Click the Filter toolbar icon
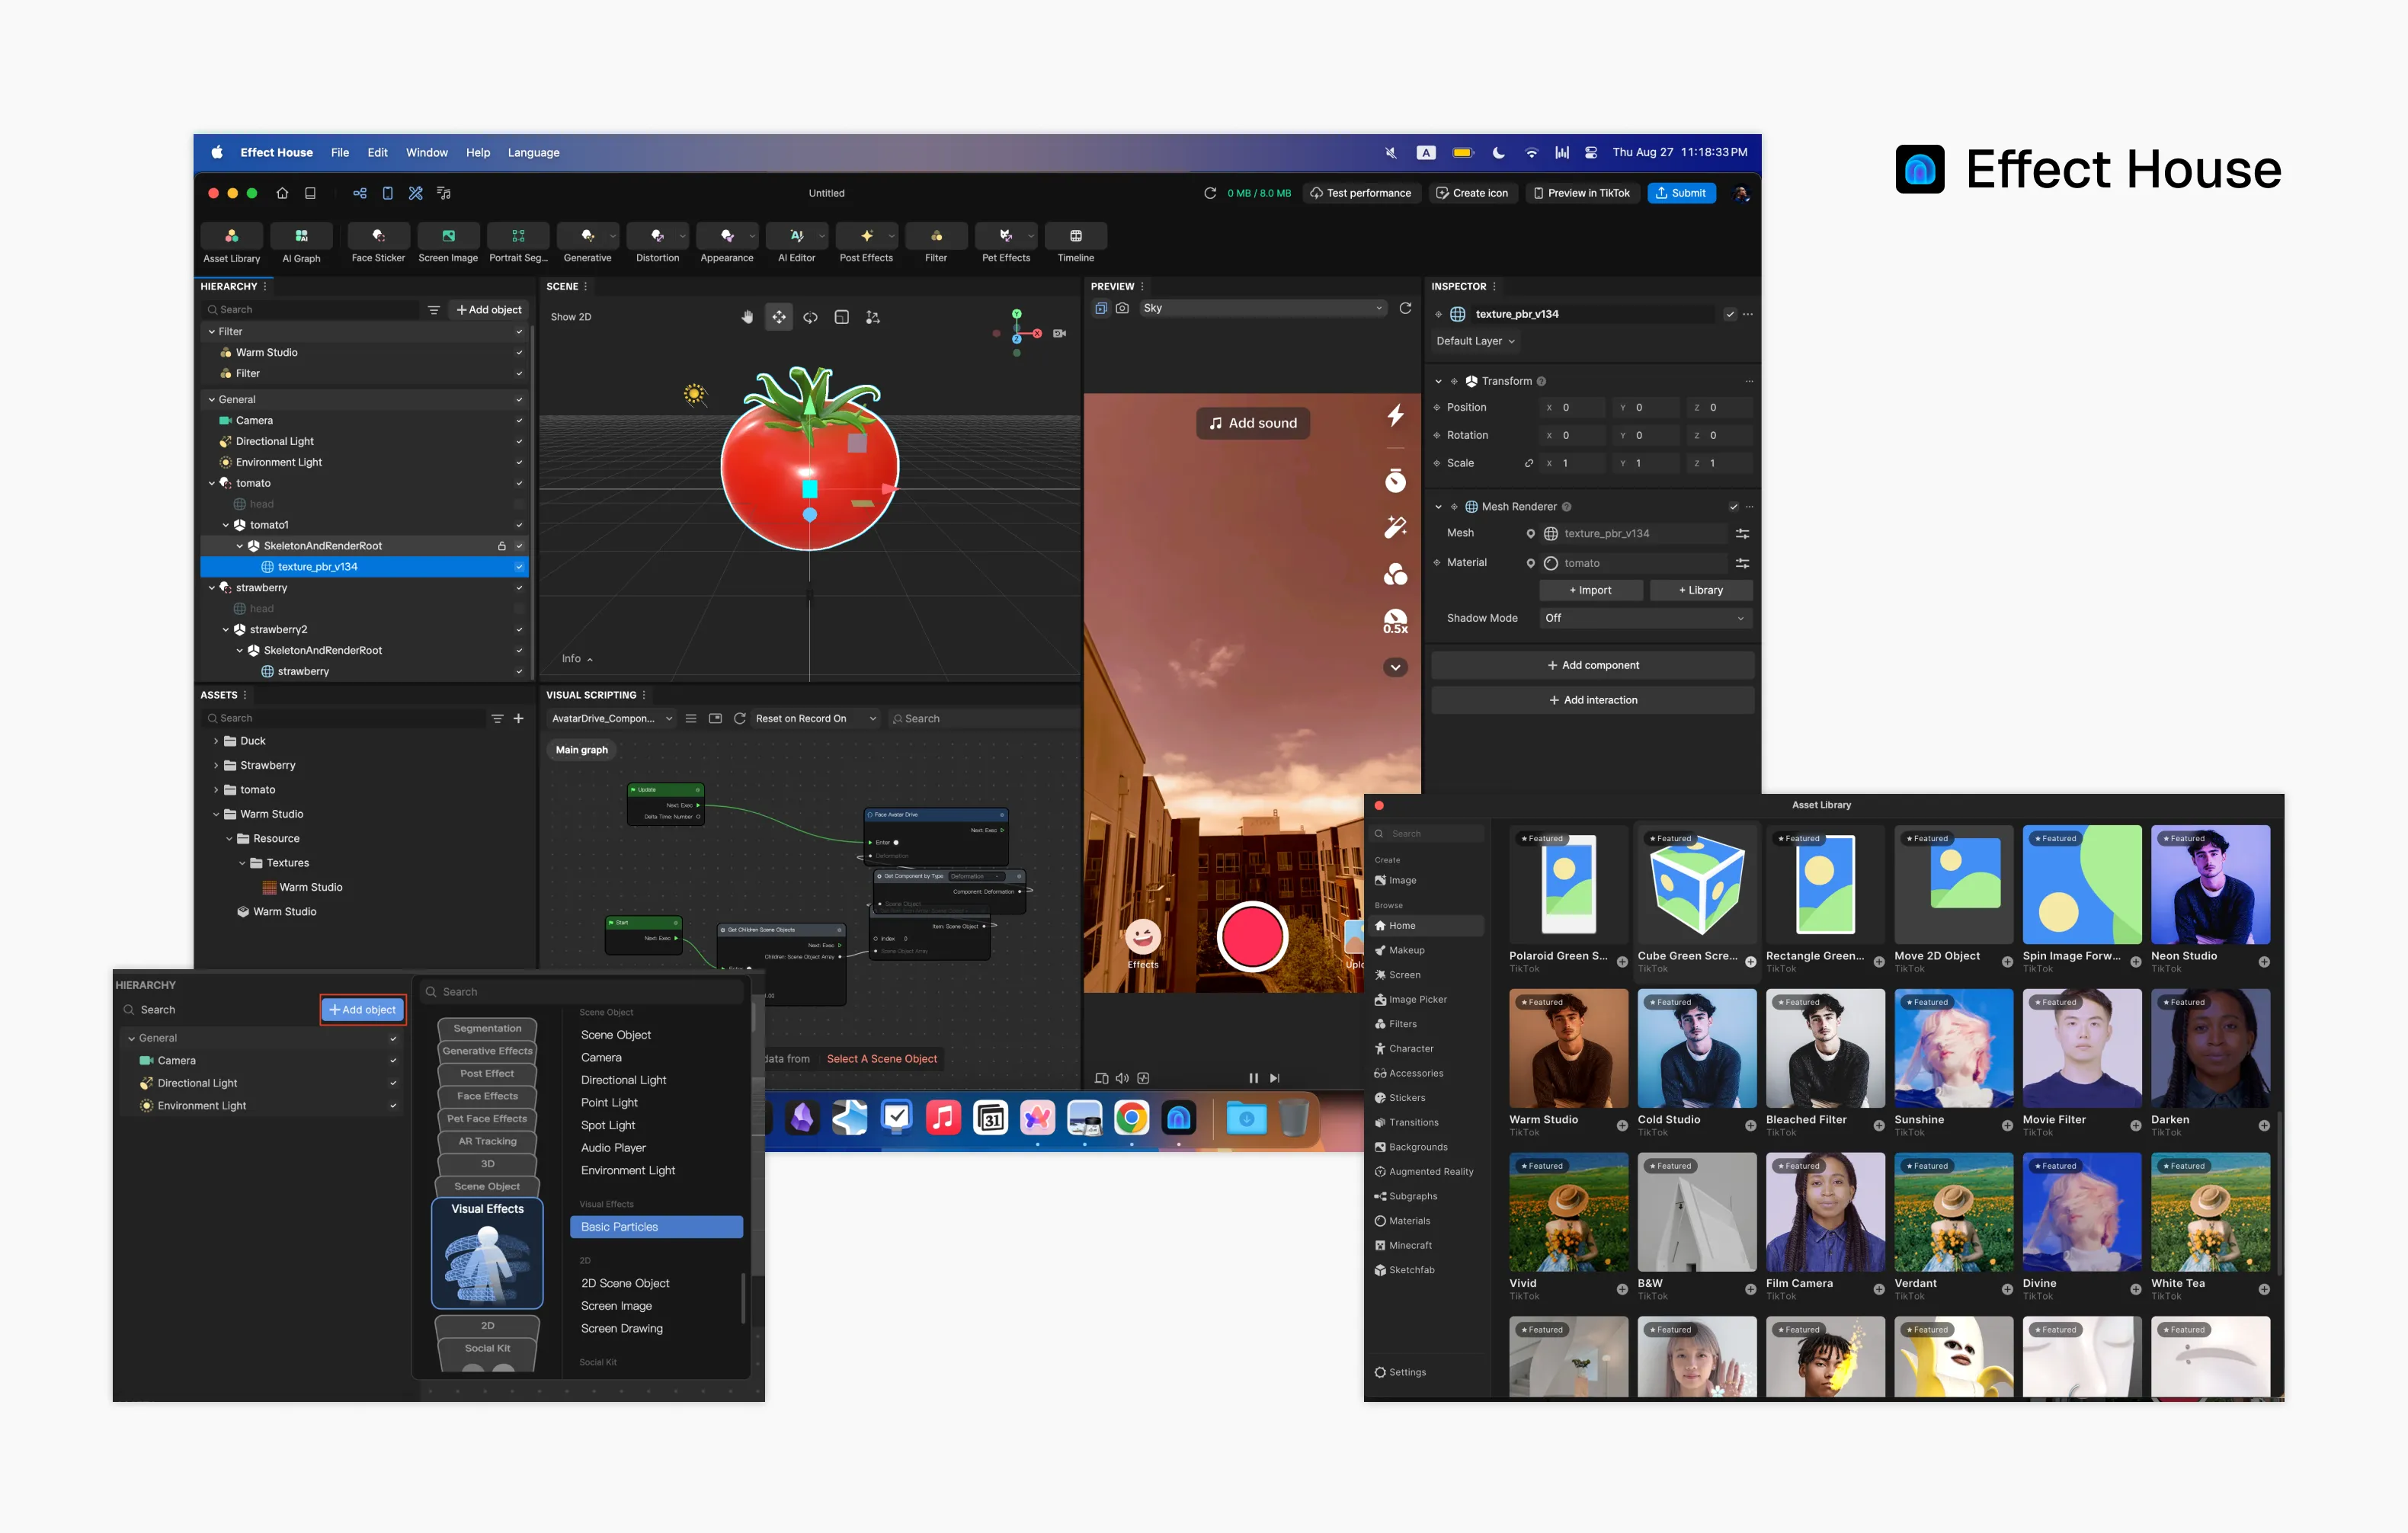 (936, 236)
